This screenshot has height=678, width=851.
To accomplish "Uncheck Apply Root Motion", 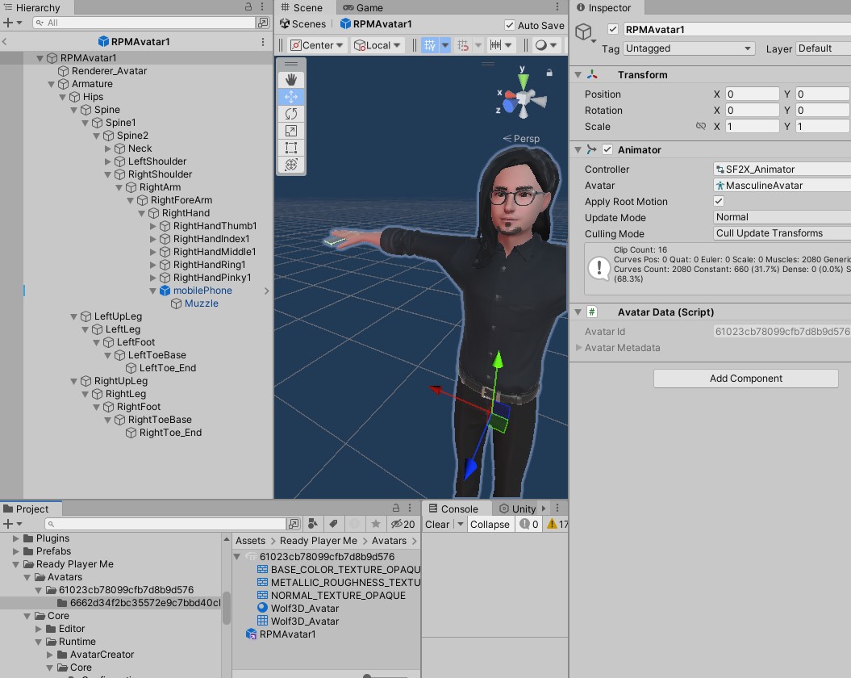I will pyautogui.click(x=719, y=201).
